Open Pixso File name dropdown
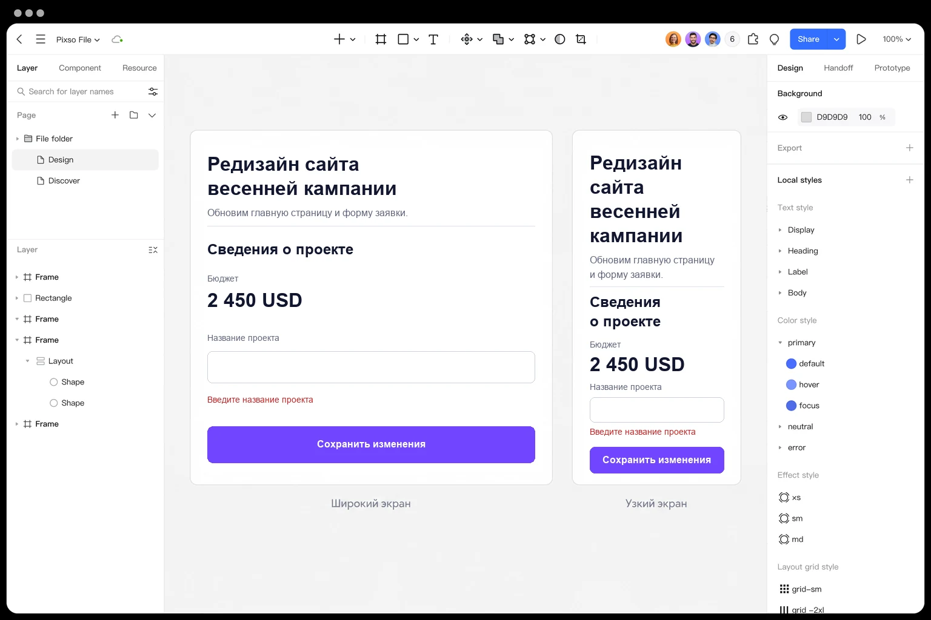Image resolution: width=931 pixels, height=620 pixels. coord(78,39)
